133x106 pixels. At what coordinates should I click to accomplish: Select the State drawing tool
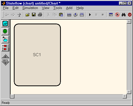pos(5,23)
